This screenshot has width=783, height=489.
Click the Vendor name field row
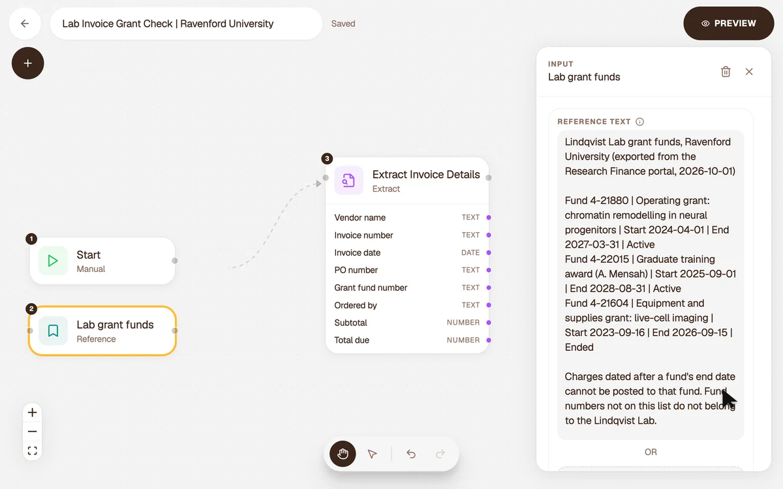[407, 218]
